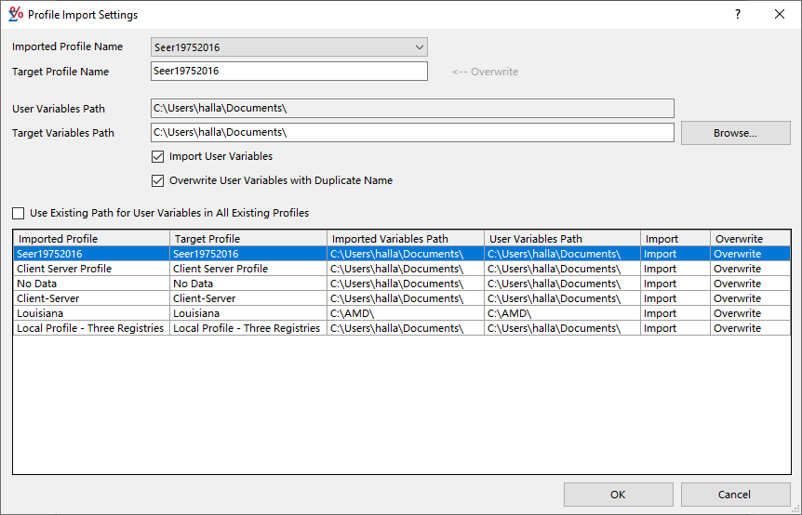Uncheck Import User Variables checkbox
This screenshot has height=515, width=802.
157,156
